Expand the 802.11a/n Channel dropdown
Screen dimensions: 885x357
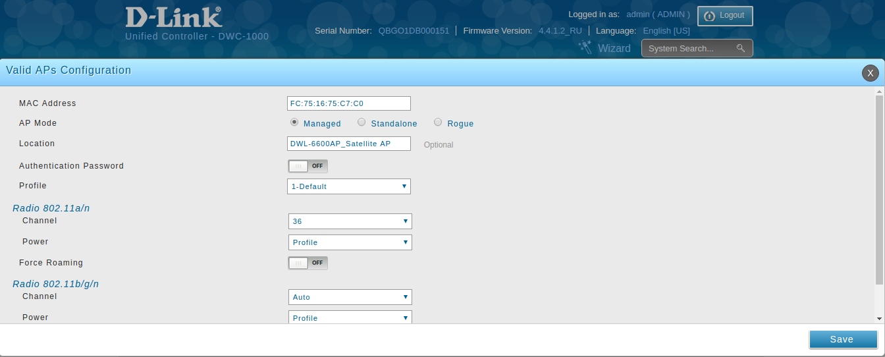[x=350, y=221]
